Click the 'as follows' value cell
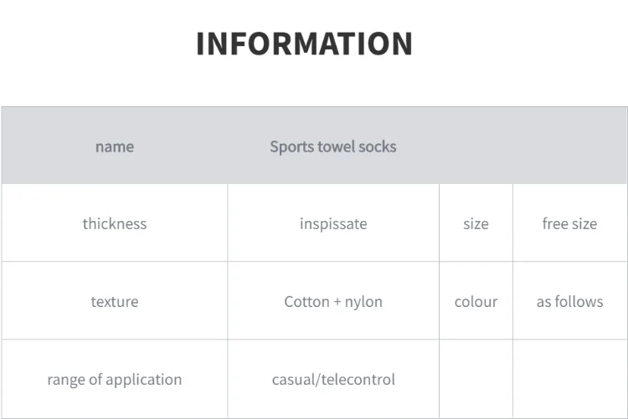The width and height of the screenshot is (628, 419). pos(570,300)
